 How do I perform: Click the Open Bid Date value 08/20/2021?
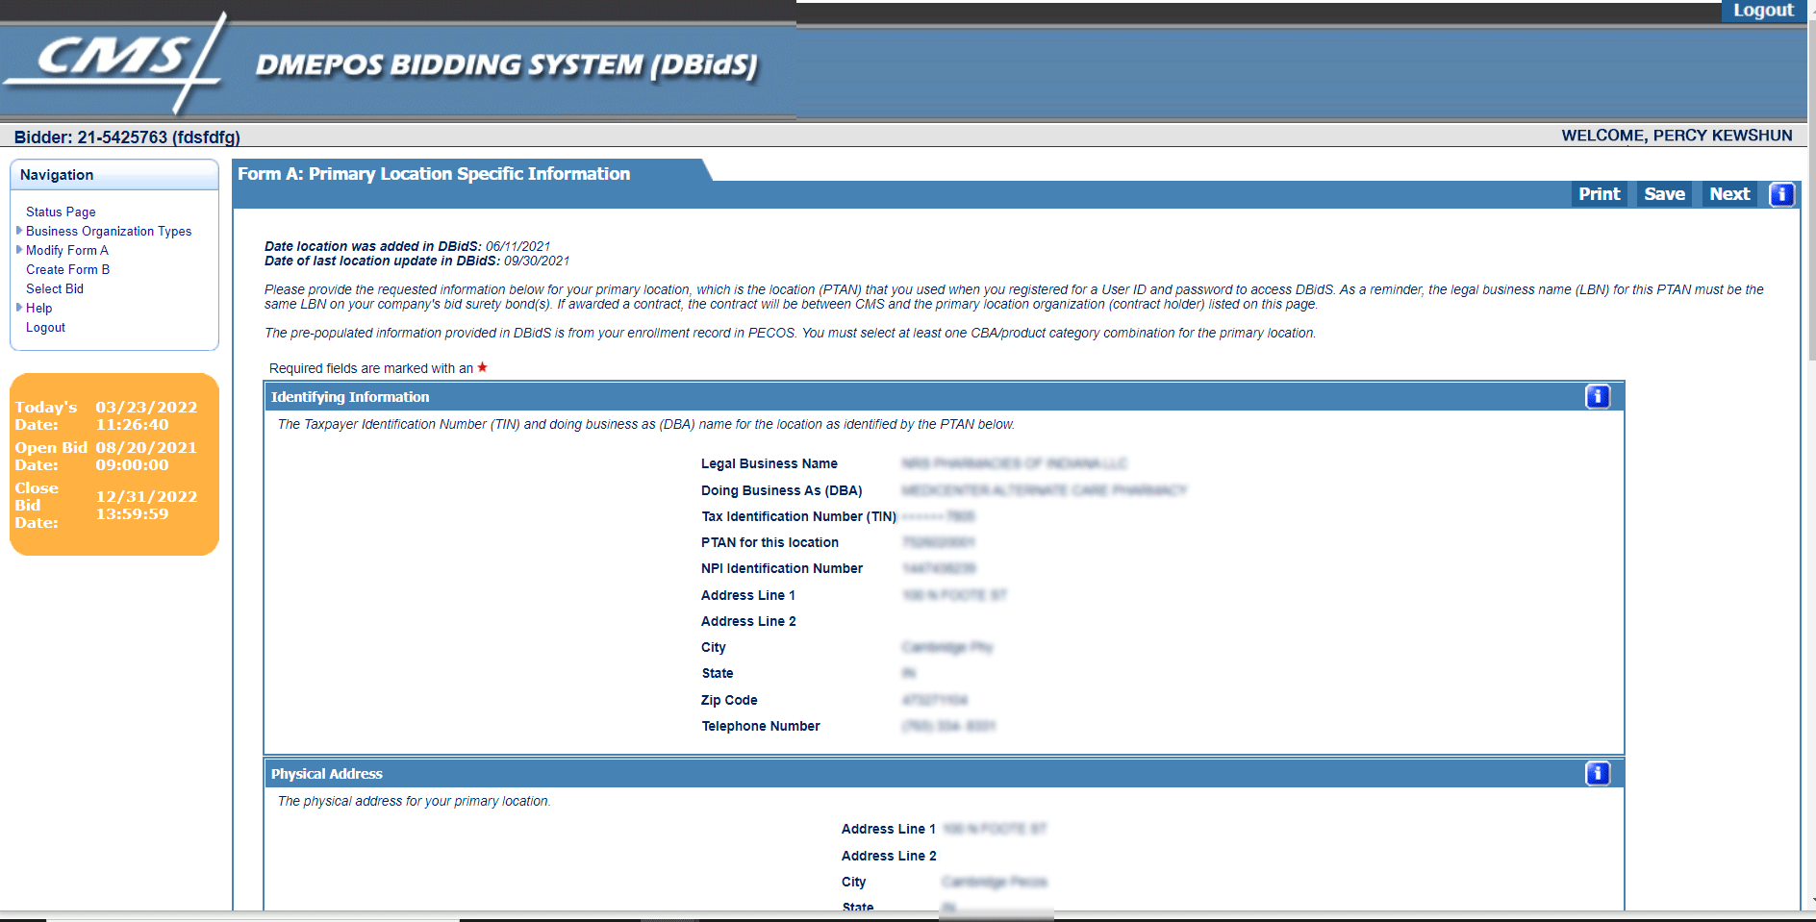click(x=146, y=447)
